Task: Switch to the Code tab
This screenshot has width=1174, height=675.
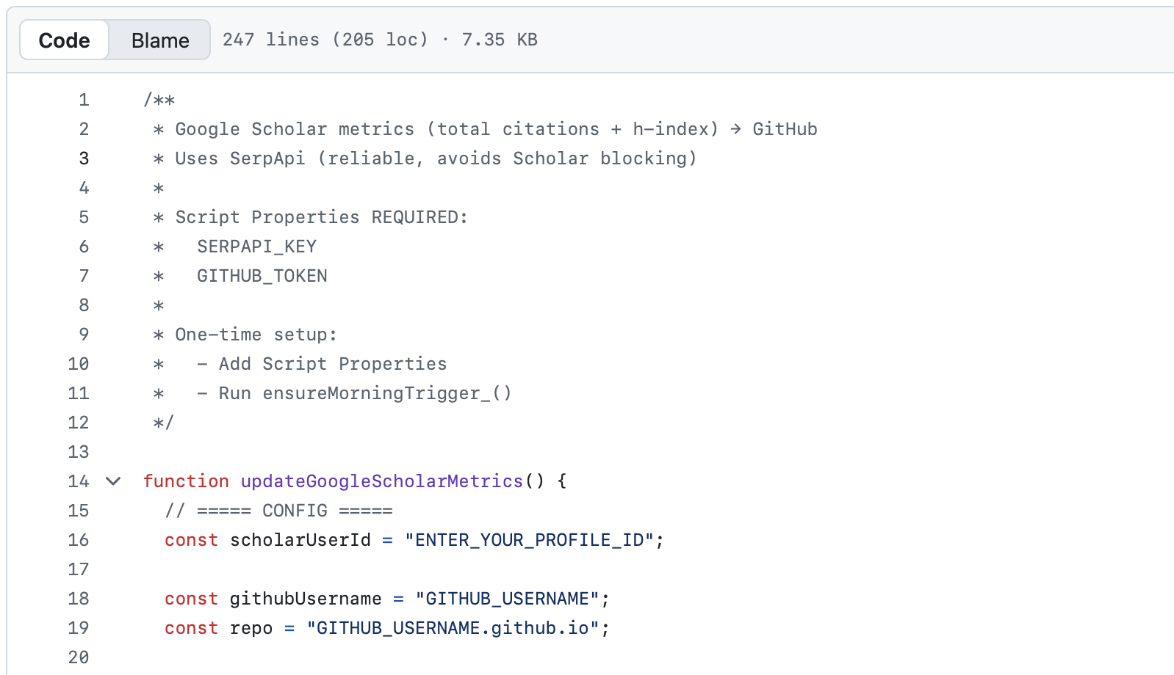Action: point(65,40)
